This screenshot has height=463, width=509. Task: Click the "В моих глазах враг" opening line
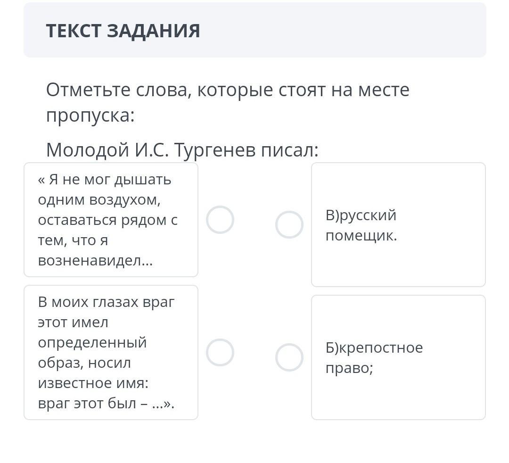click(107, 302)
